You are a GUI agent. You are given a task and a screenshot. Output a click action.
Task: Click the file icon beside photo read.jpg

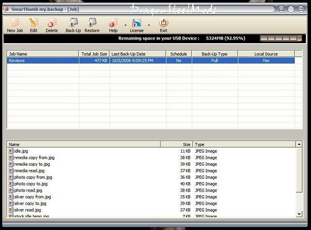pos(11,190)
